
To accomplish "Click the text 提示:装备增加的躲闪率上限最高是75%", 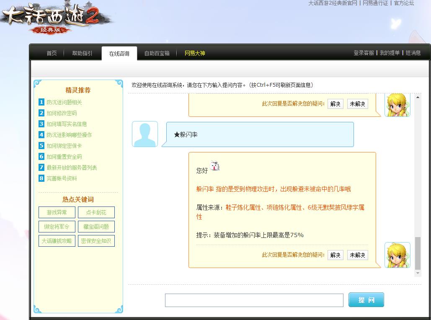I will coord(250,235).
